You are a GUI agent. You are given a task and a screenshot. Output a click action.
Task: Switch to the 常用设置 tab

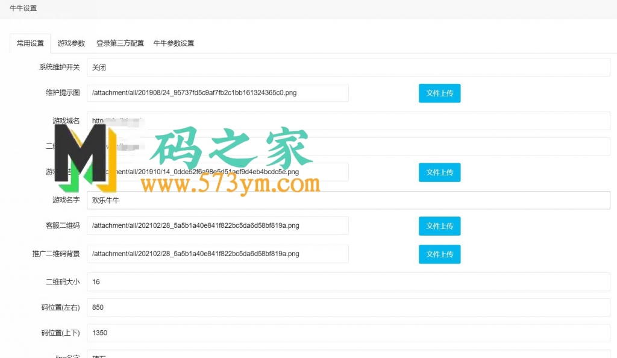[30, 43]
